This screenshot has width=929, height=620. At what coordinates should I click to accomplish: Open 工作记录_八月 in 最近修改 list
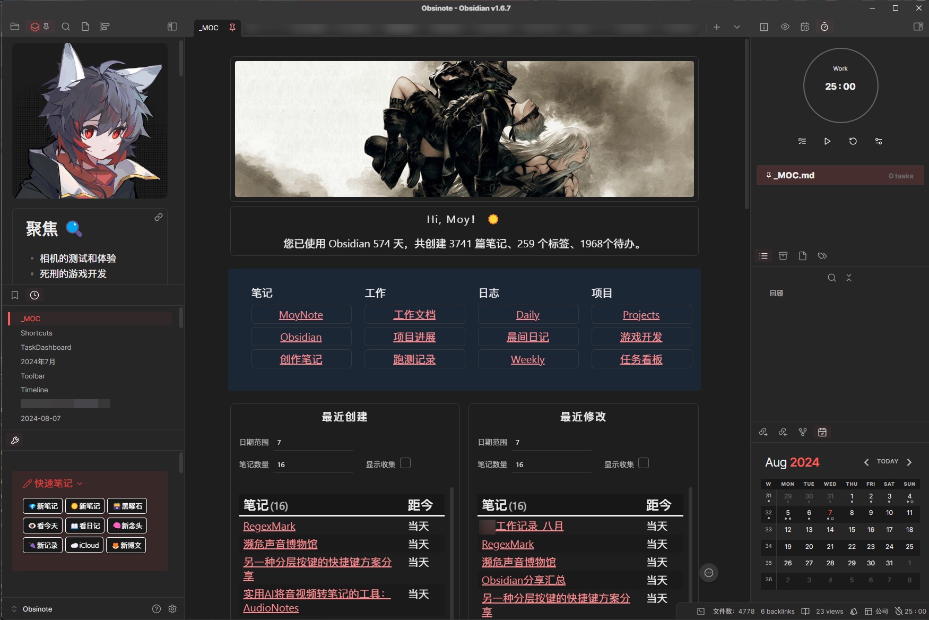tap(529, 526)
